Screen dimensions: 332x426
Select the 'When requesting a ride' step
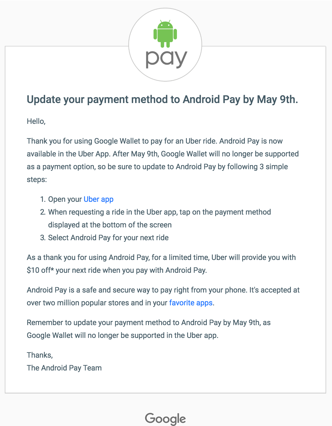pos(159,212)
